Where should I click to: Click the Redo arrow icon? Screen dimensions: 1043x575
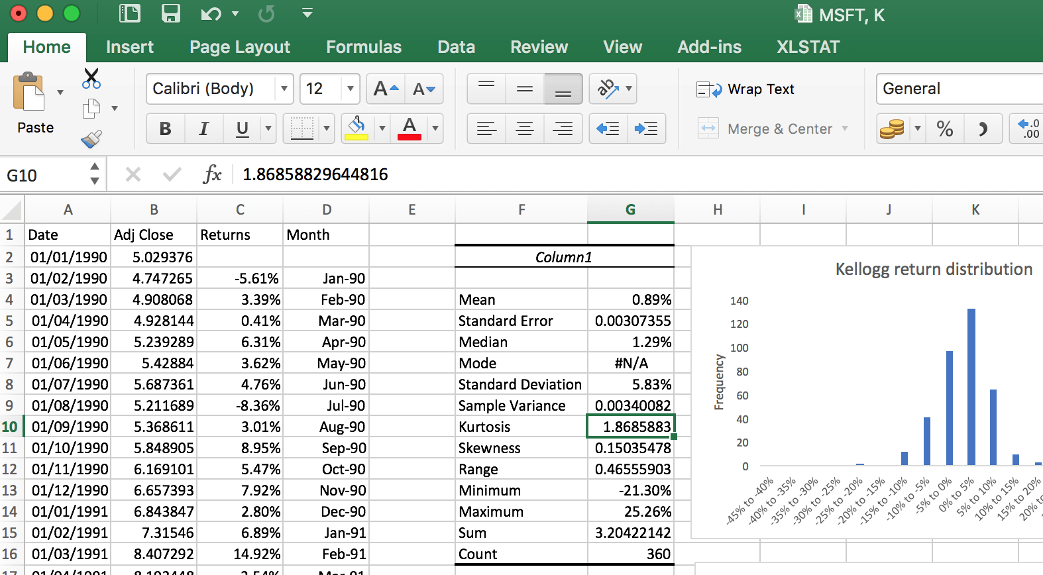pos(266,13)
